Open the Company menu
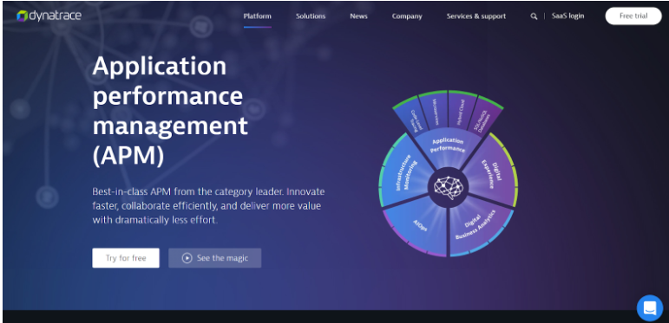 point(407,16)
